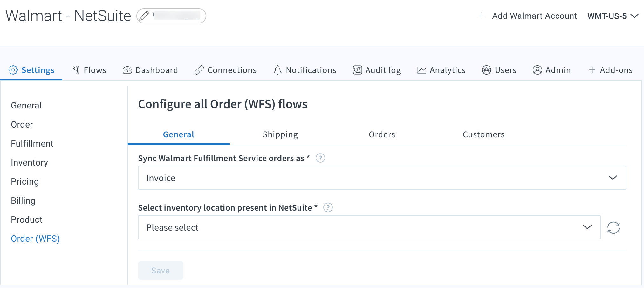Go to the Connections tab

(x=226, y=70)
